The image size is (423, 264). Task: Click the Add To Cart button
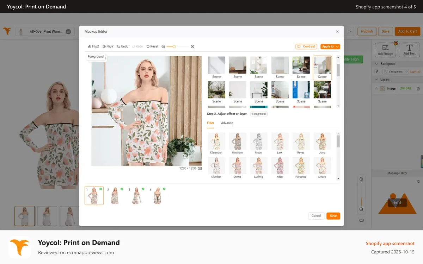407,31
